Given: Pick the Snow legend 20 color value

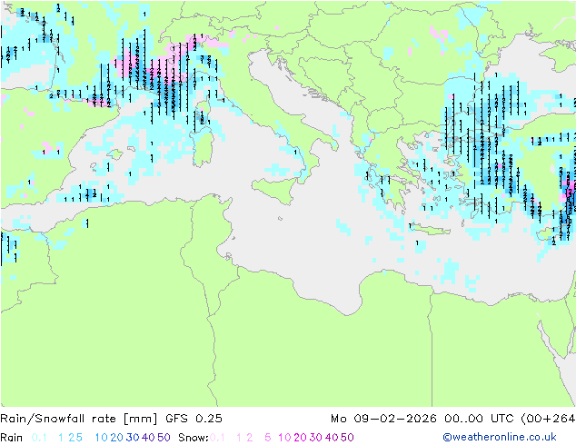Looking at the screenshot, I should [x=300, y=438].
